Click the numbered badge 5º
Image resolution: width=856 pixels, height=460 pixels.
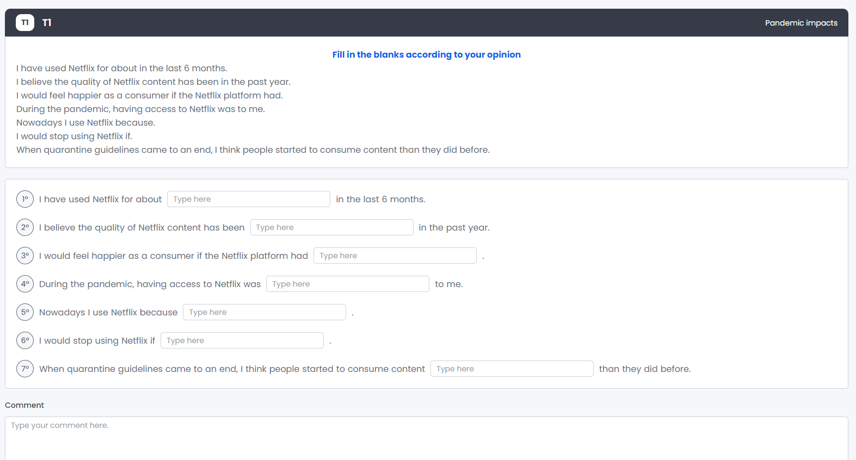25,312
